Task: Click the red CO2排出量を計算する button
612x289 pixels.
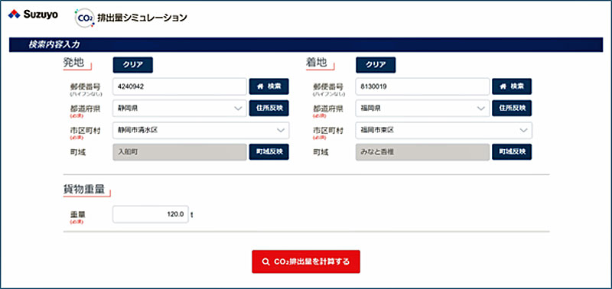Action: tap(306, 261)
